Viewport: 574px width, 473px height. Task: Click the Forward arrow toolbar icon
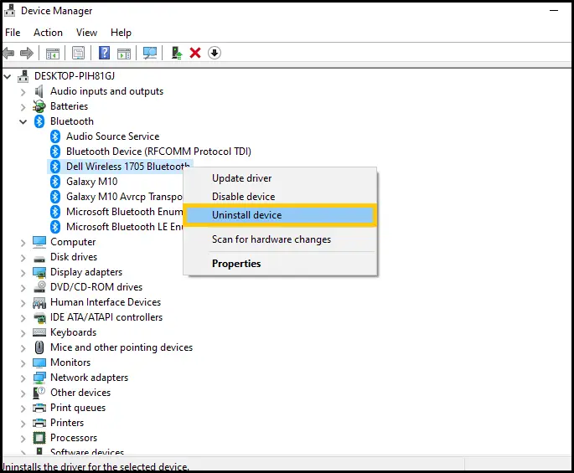(27, 53)
